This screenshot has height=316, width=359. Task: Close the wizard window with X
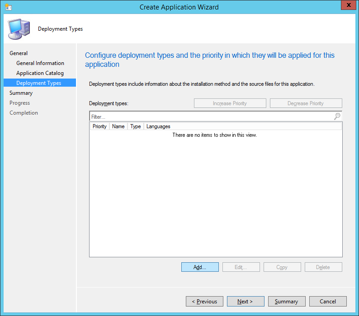[x=349, y=5]
